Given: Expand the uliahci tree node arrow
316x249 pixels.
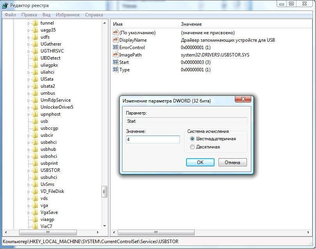Looking at the screenshot, I should click(x=28, y=72).
